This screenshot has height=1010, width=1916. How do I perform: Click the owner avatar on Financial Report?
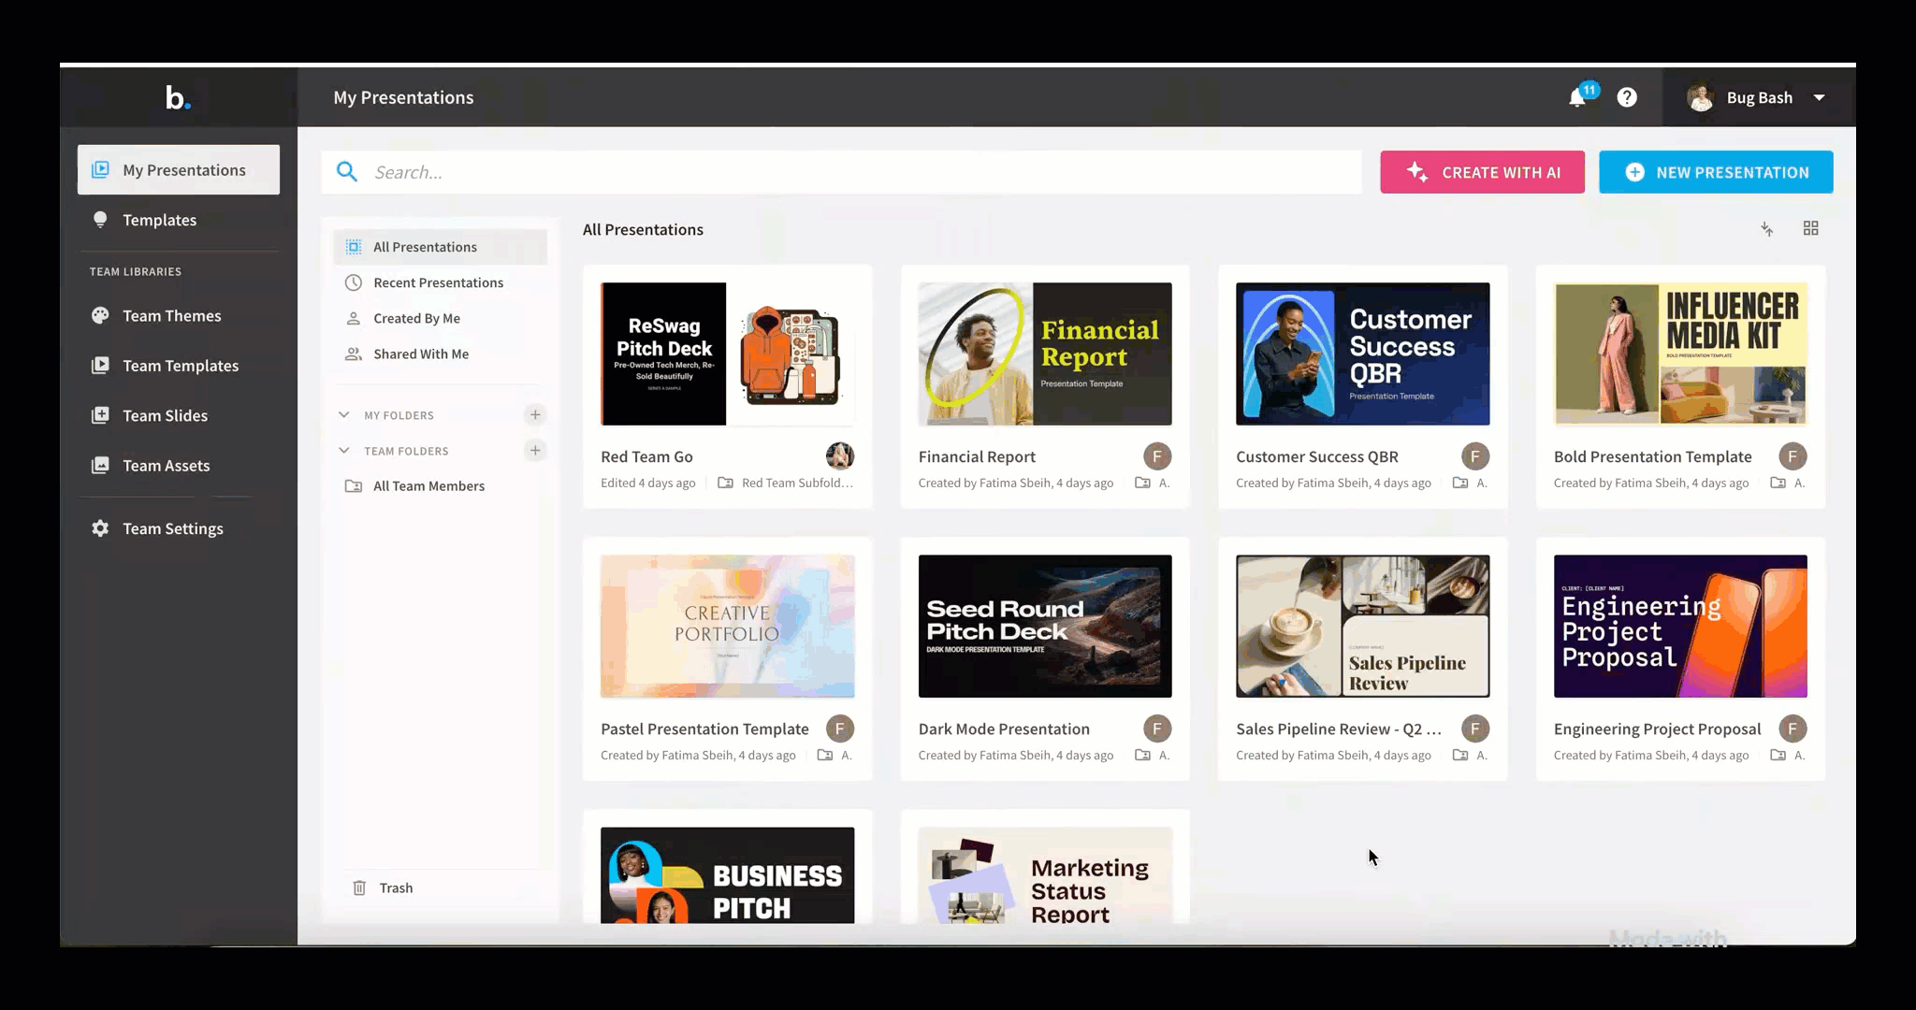point(1157,456)
